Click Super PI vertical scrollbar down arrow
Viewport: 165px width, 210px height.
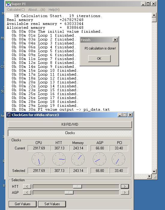pyautogui.click(x=154, y=171)
